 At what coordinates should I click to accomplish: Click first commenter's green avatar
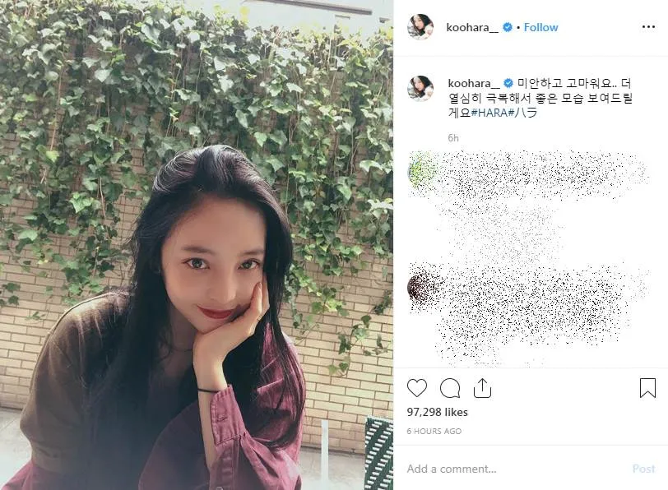[x=420, y=172]
